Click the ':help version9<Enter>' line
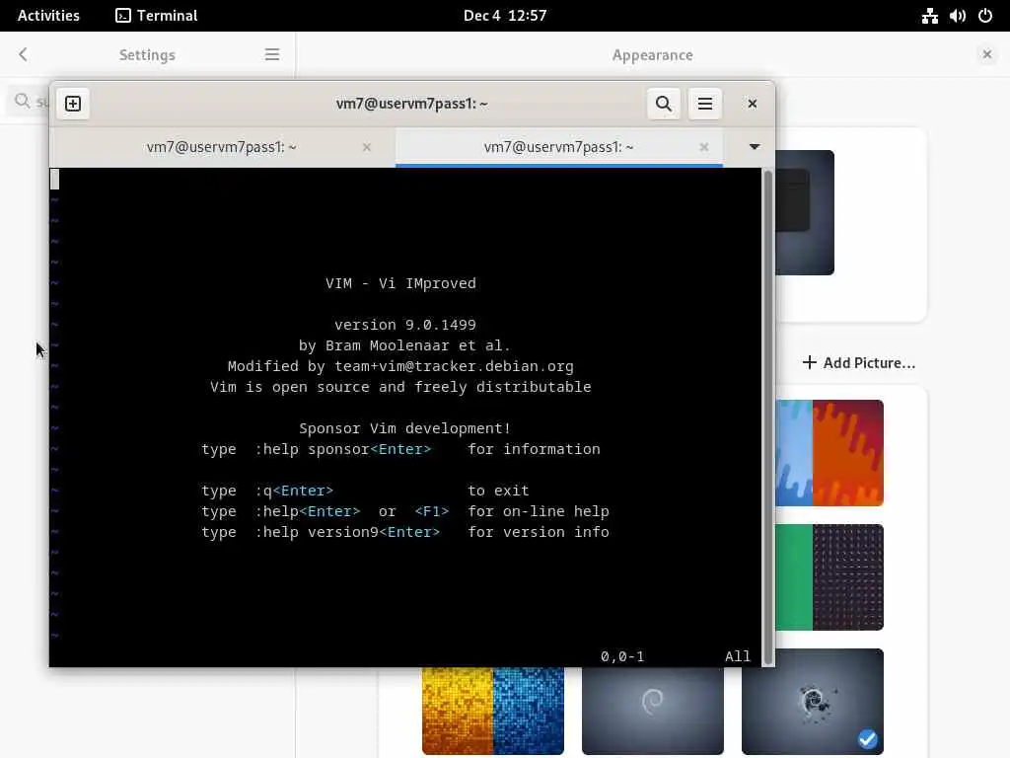This screenshot has width=1010, height=758. (405, 532)
